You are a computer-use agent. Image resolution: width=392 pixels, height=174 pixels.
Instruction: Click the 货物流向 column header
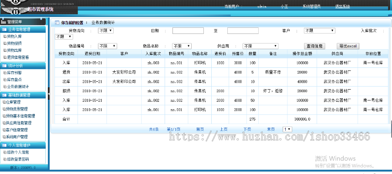pos(66,54)
